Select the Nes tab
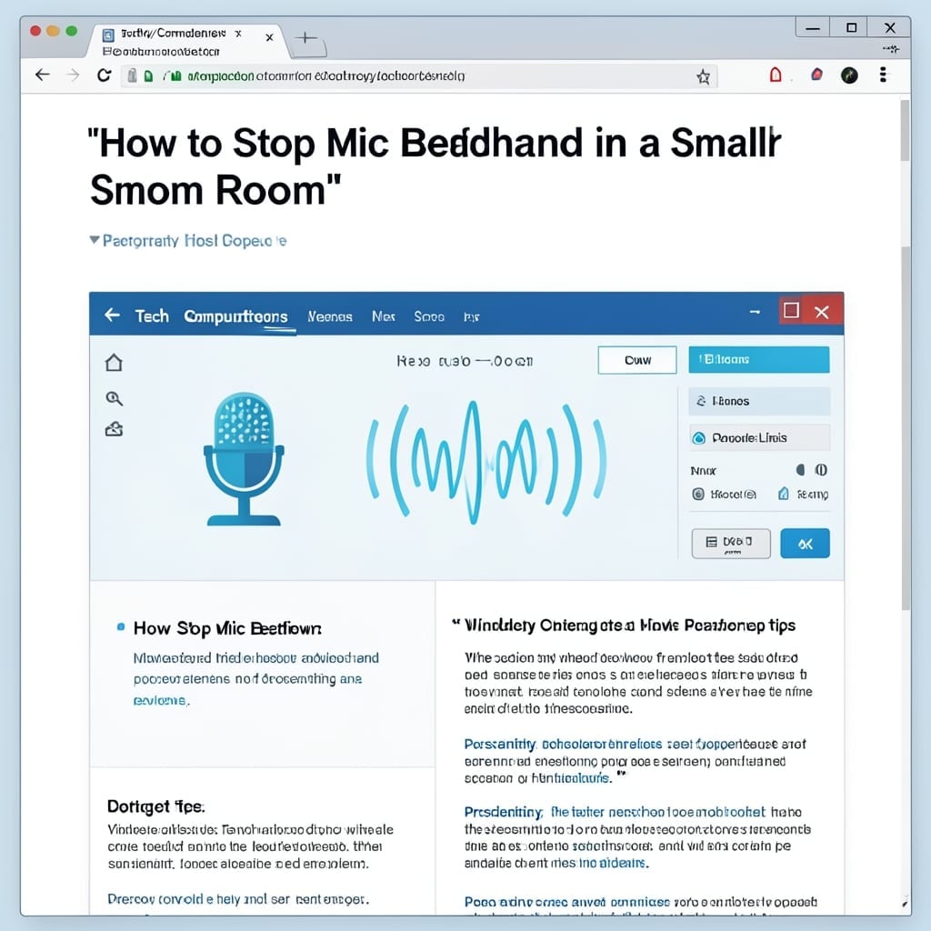 [x=383, y=316]
